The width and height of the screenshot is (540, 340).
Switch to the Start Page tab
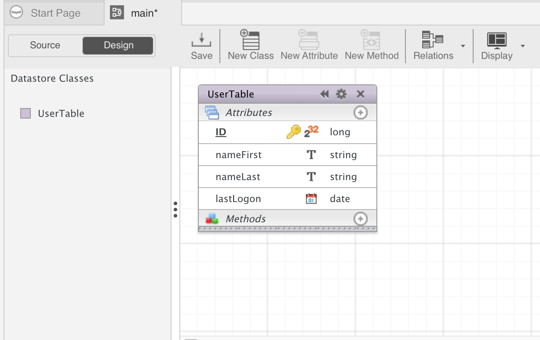coord(55,13)
